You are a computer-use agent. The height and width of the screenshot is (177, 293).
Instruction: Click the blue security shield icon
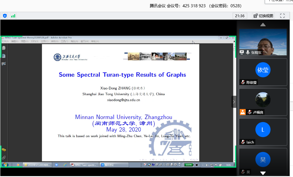pos(5,16)
